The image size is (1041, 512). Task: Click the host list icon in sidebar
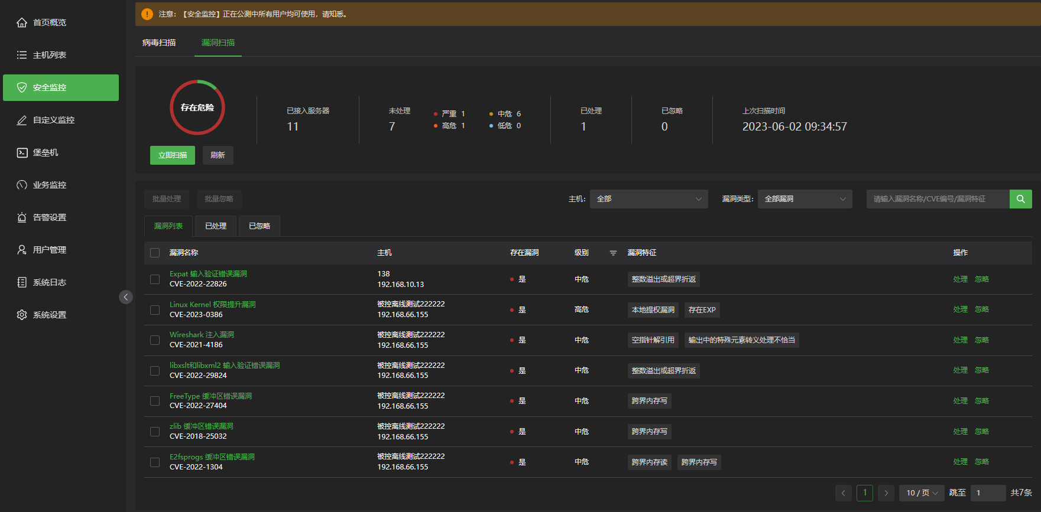point(22,55)
